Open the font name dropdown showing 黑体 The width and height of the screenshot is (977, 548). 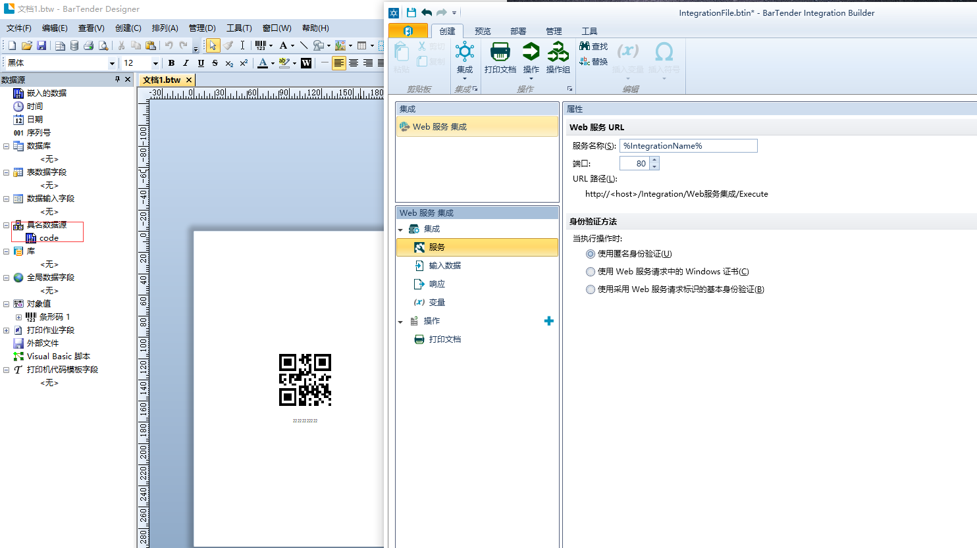tap(112, 63)
